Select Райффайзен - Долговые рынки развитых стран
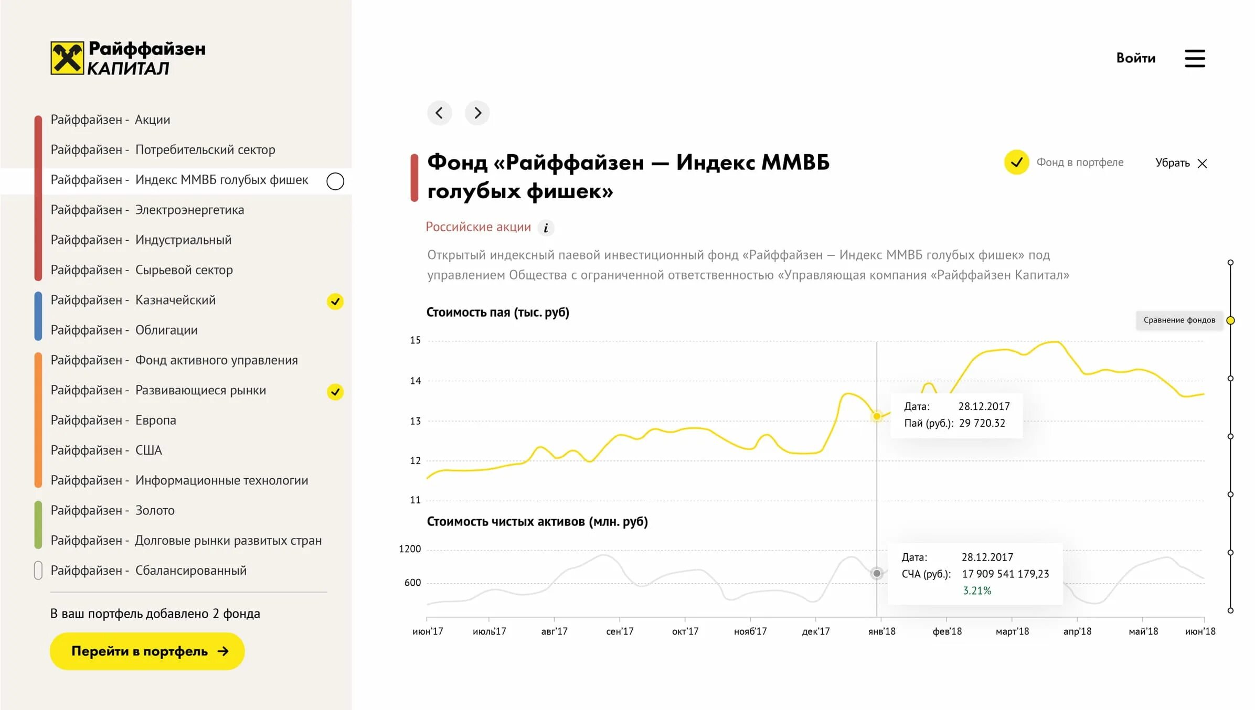 186,541
